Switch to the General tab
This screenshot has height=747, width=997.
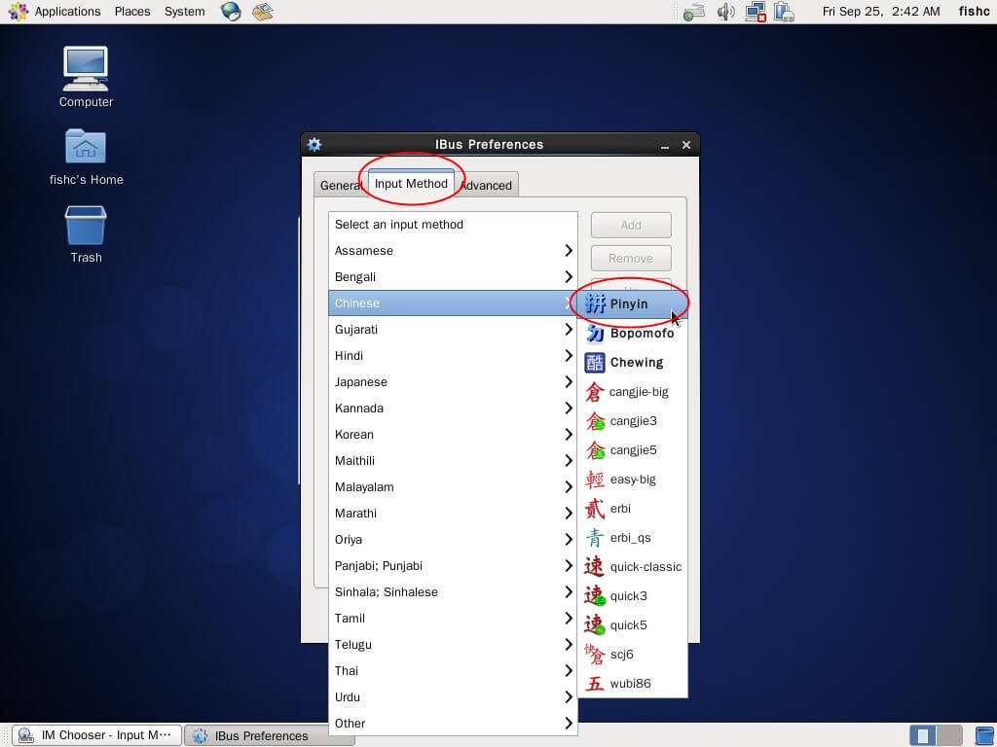coord(341,186)
